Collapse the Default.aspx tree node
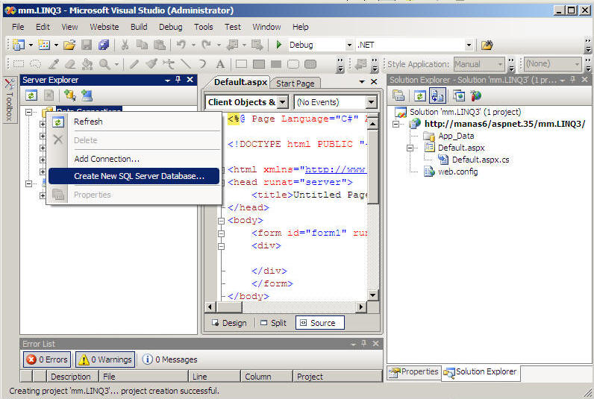Image resolution: width=594 pixels, height=399 pixels. (x=410, y=148)
